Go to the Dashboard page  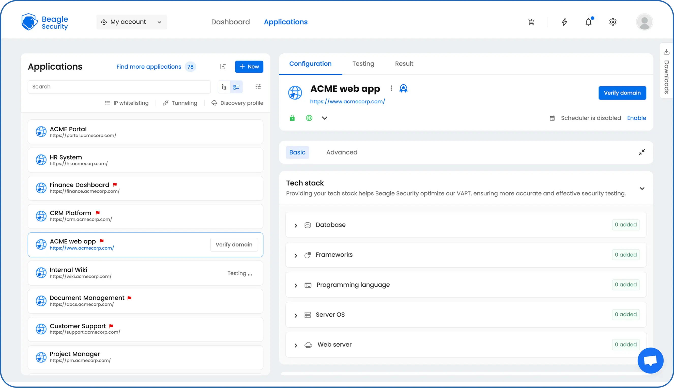tap(230, 22)
